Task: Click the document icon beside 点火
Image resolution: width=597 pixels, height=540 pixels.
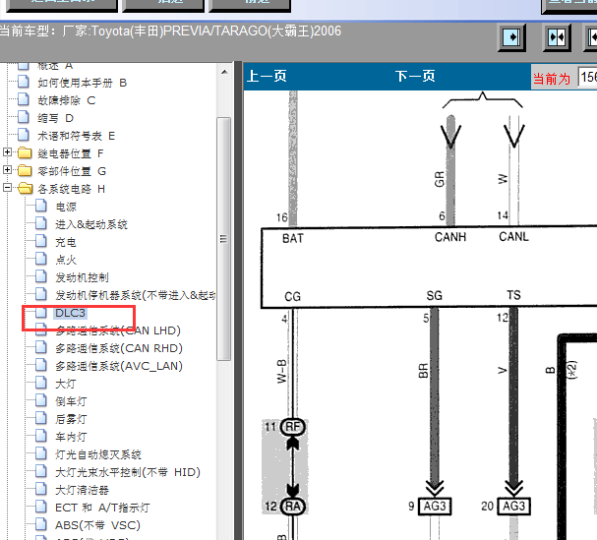Action: 41,259
